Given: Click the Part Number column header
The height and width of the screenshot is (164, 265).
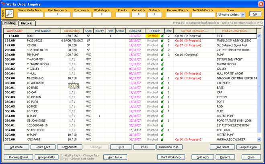Looking at the screenshot, I should point(43,31).
